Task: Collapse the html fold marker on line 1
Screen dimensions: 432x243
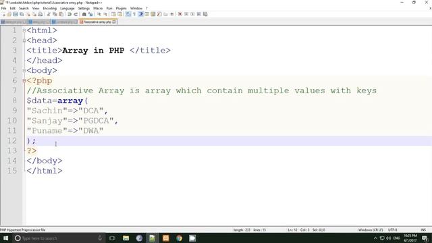Action: [x=24, y=30]
